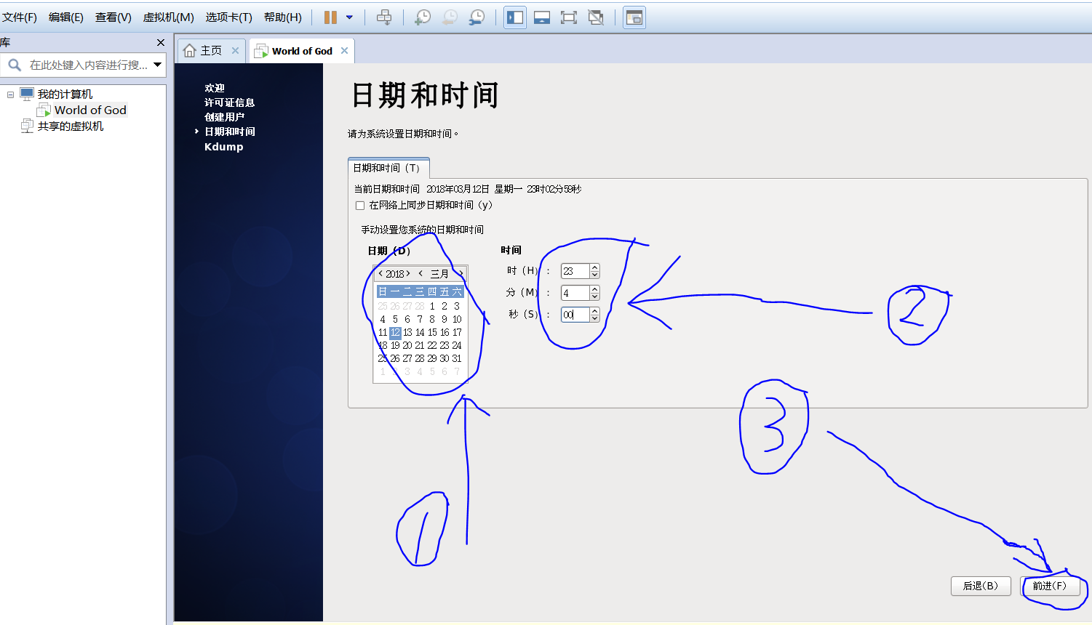Click the library search magnifier icon
The image size is (1092, 625).
[15, 65]
